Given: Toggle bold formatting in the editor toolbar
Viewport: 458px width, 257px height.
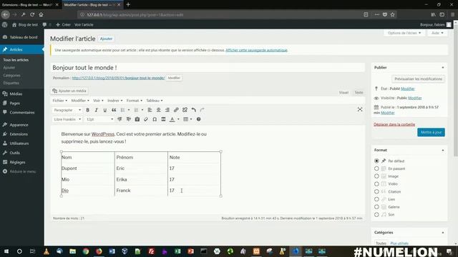Looking at the screenshot, I should pyautogui.click(x=87, y=110).
